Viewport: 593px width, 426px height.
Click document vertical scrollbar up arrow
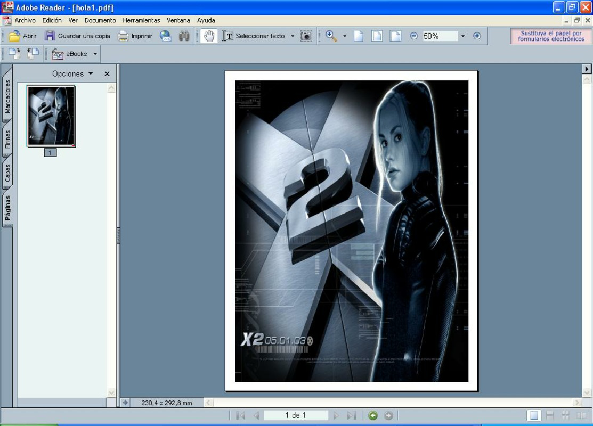[x=587, y=79]
